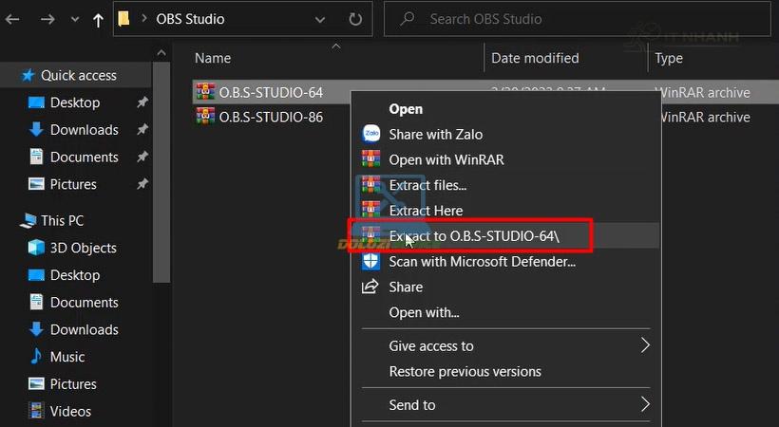Click the Music note icon in sidebar
Image resolution: width=779 pixels, height=427 pixels.
click(36, 357)
